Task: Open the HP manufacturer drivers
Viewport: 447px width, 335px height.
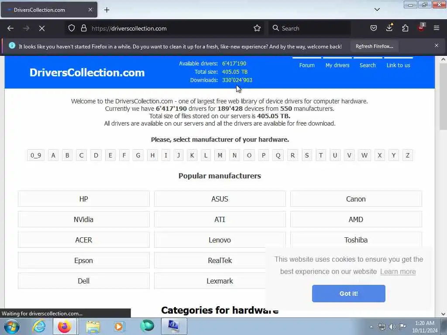Action: point(84,199)
